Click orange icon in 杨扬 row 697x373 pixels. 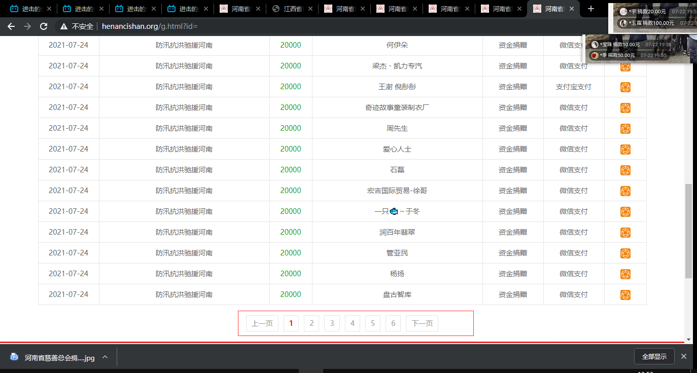[x=625, y=274]
